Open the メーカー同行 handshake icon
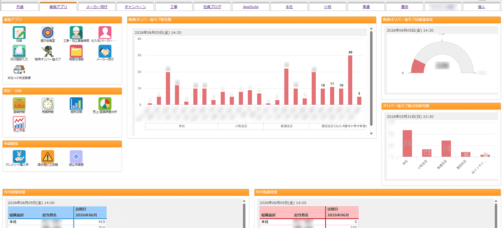The height and width of the screenshot is (228, 502). (105, 51)
